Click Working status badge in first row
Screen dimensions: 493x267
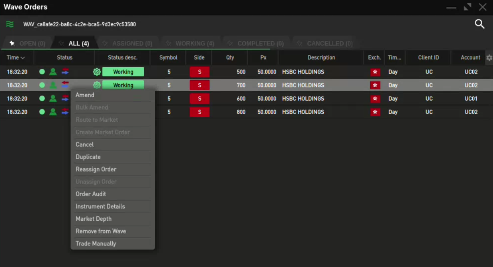123,72
